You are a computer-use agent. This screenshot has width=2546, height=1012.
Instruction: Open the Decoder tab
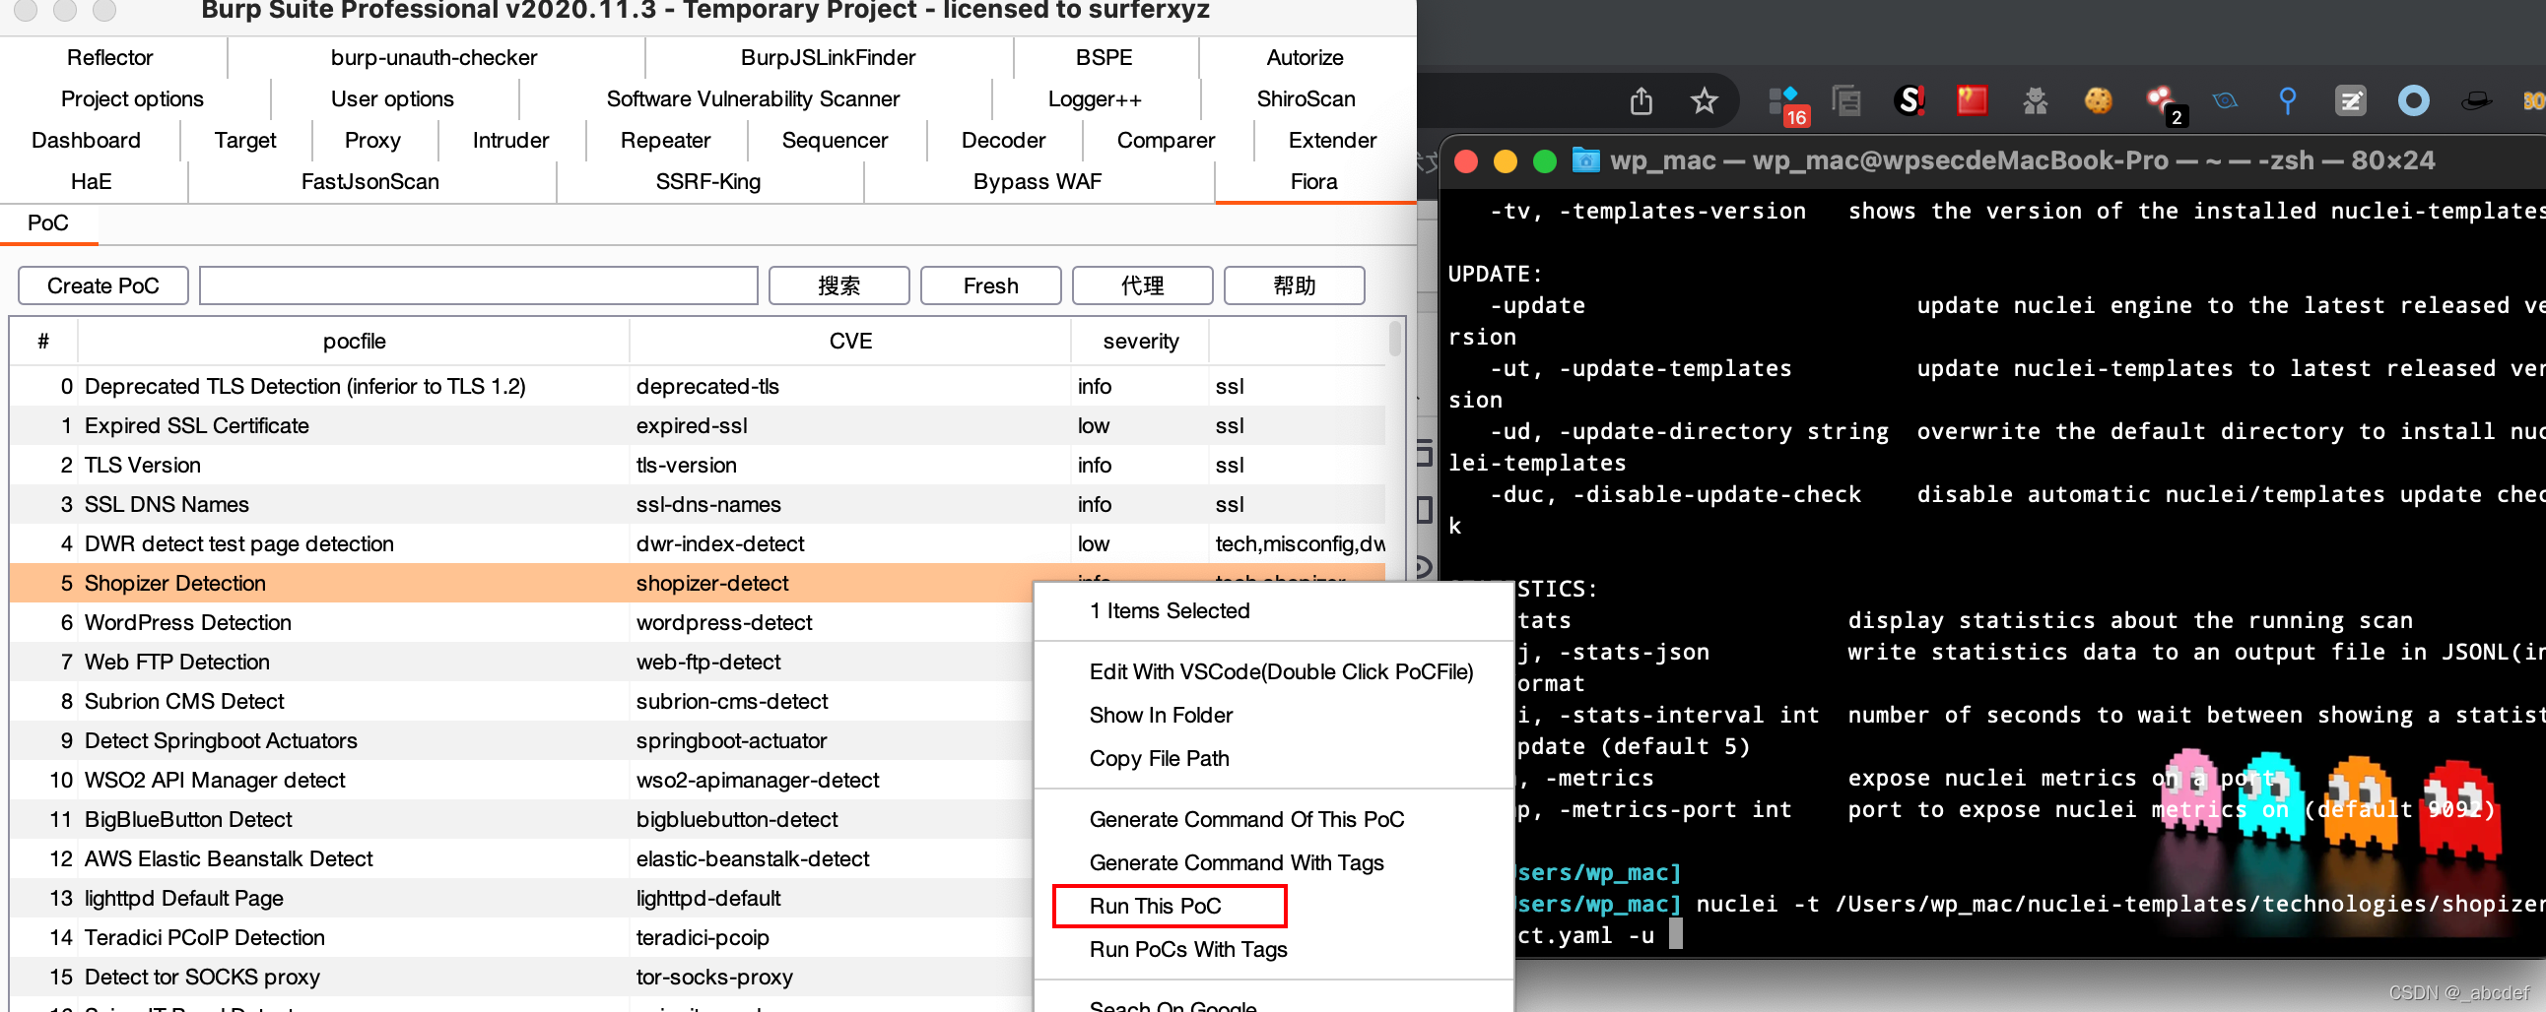[1003, 140]
